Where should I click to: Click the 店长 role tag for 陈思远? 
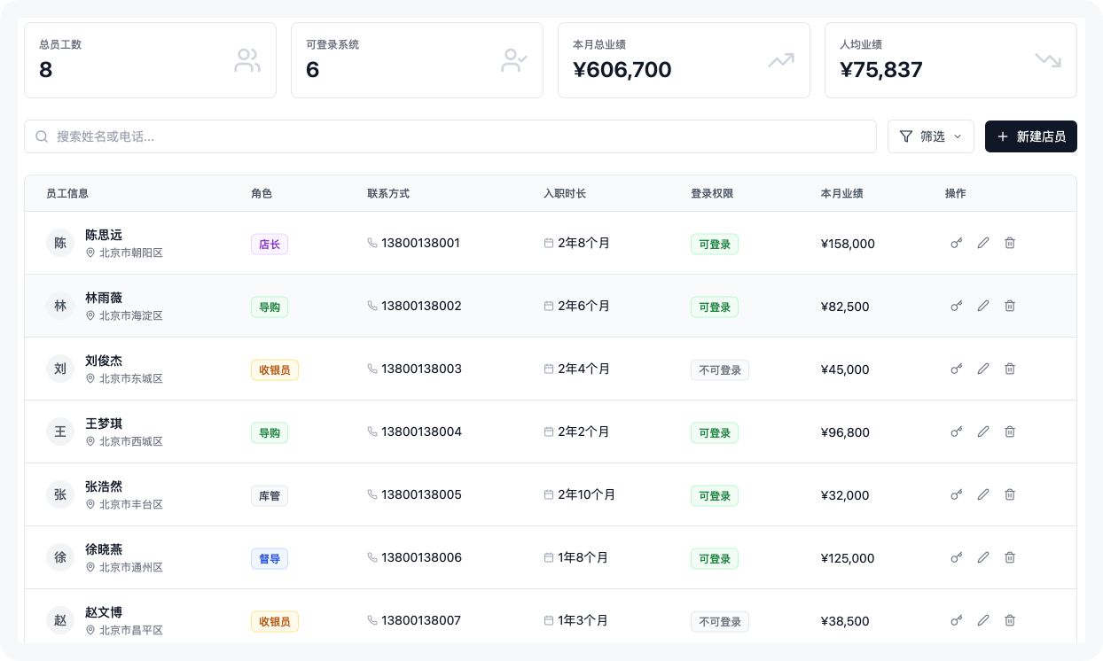click(x=269, y=245)
